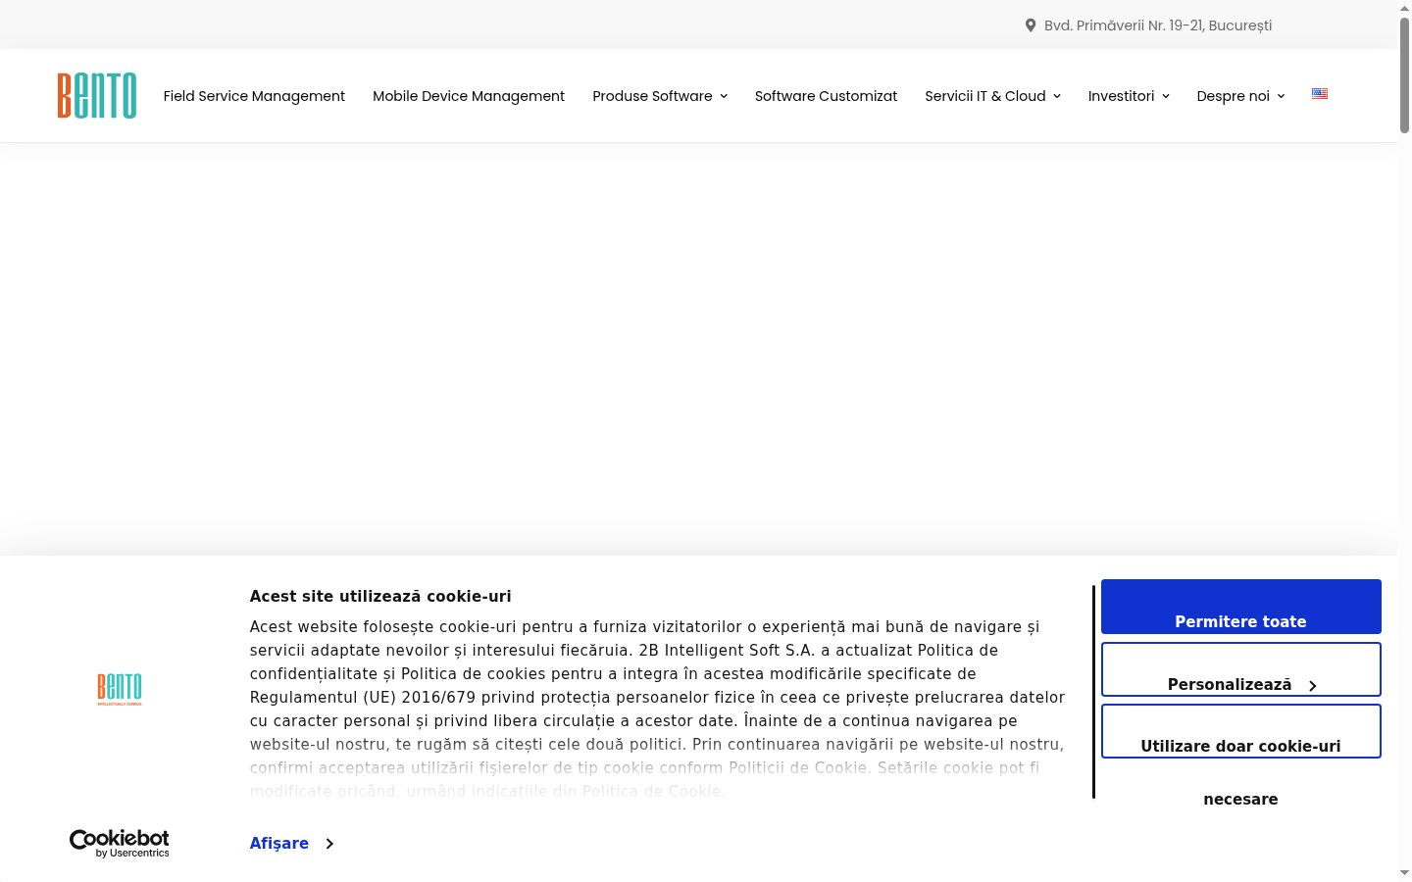This screenshot has width=1412, height=882.
Task: Open Field Service Management page
Action: (x=254, y=96)
